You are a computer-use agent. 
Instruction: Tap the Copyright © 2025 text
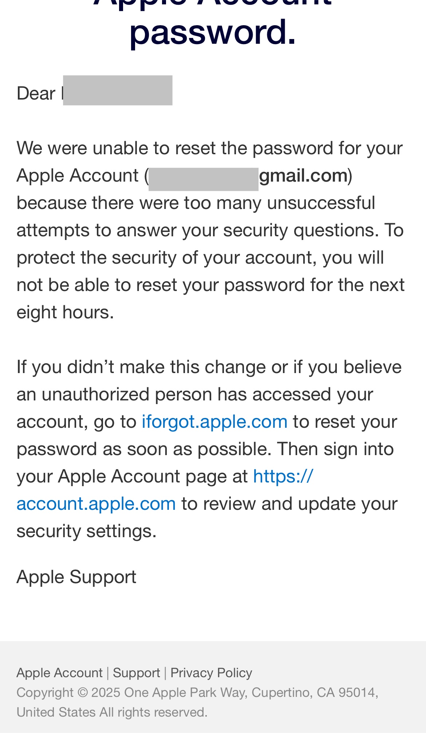[x=68, y=693]
